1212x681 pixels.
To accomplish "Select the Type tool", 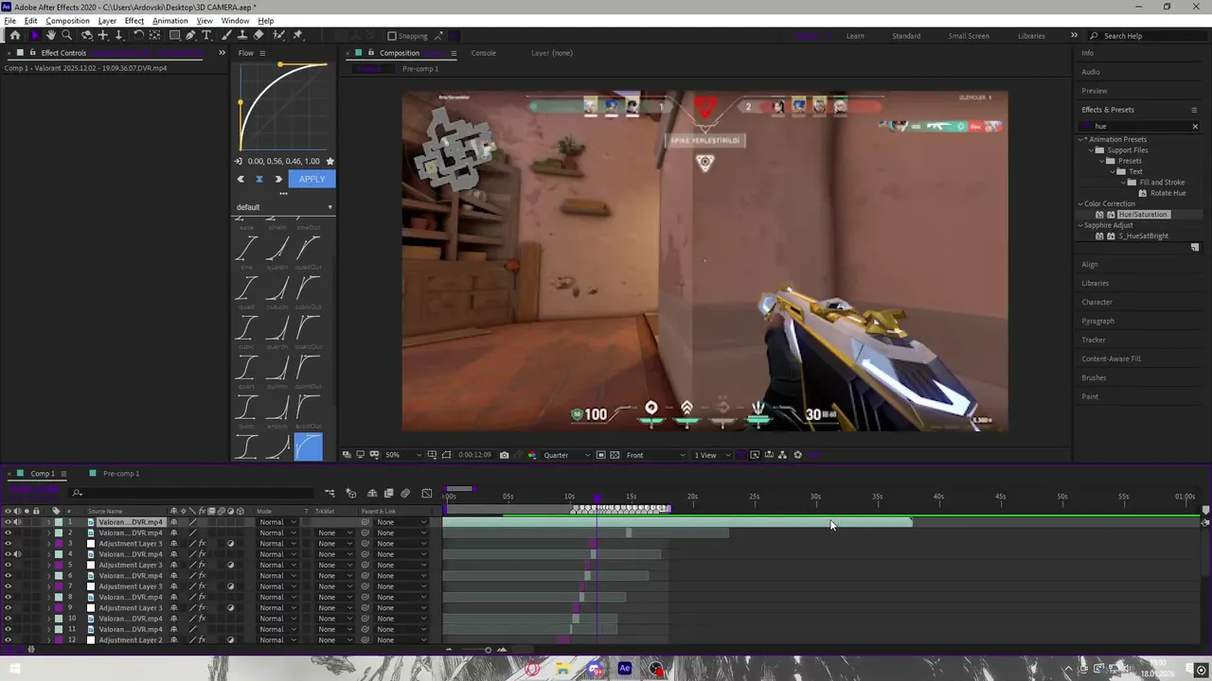I will tap(207, 35).
